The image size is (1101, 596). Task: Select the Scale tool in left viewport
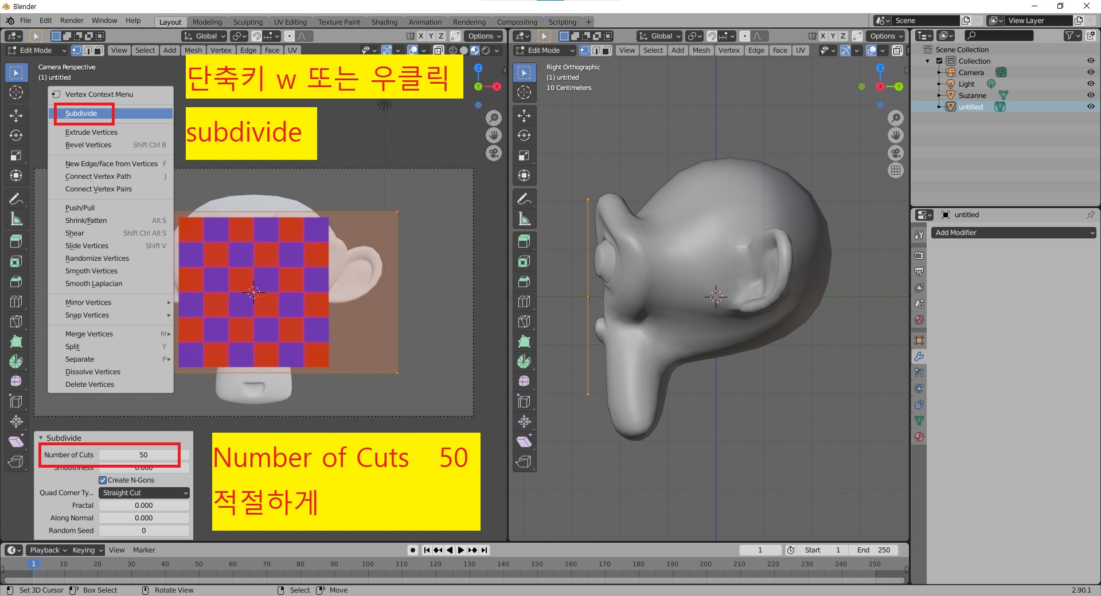click(x=16, y=155)
